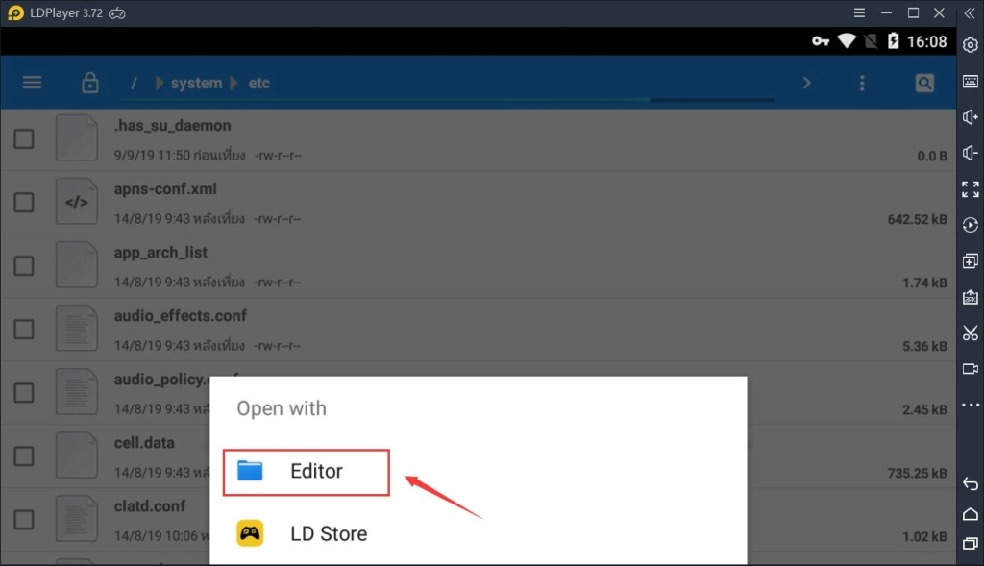Click the .has_su_daemon file icon
The height and width of the screenshot is (566, 984).
77,138
